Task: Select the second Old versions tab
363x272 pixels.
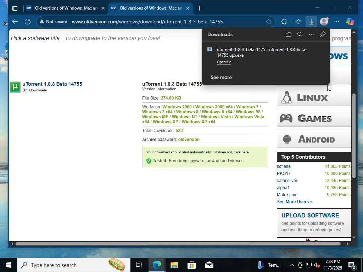Action: (x=150, y=8)
